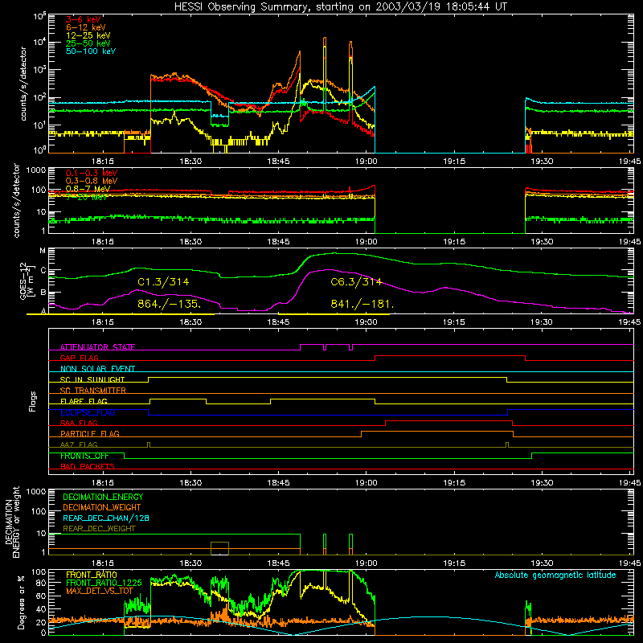Click the 864./-135. position annotation
This screenshot has height=643, width=643.
pyautogui.click(x=170, y=305)
